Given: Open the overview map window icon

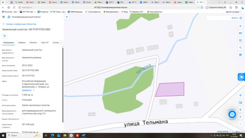Looking at the screenshot, I should 240,102.
